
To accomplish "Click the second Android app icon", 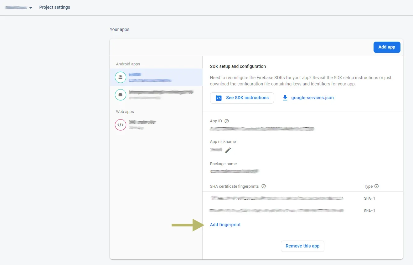I will pyautogui.click(x=121, y=95).
